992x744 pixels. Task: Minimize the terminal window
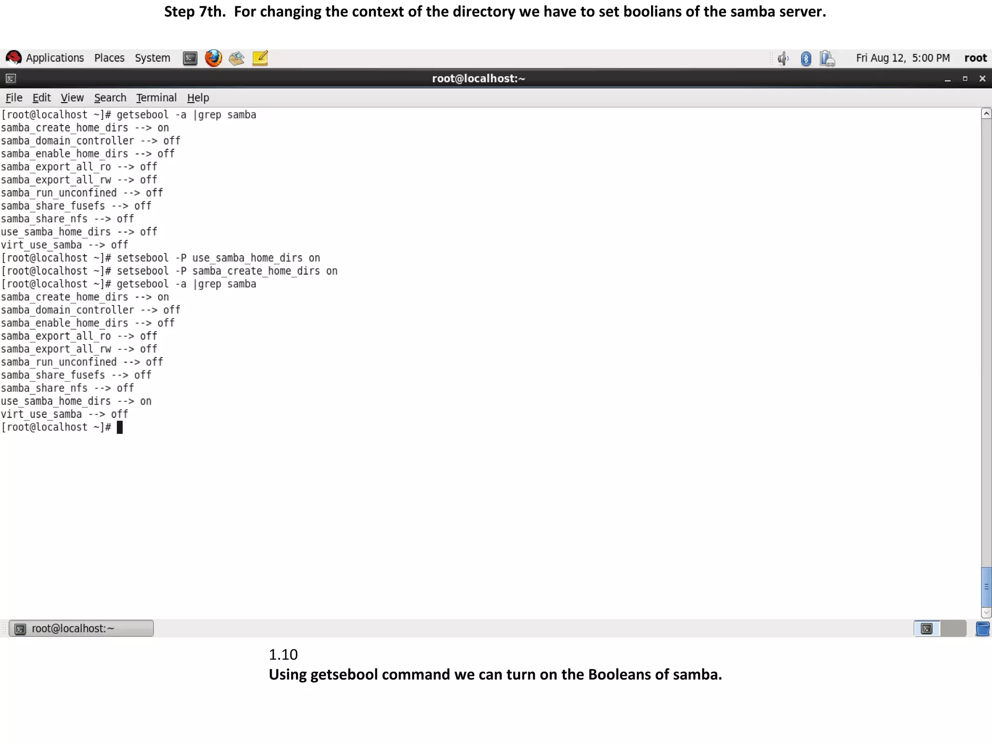point(947,79)
